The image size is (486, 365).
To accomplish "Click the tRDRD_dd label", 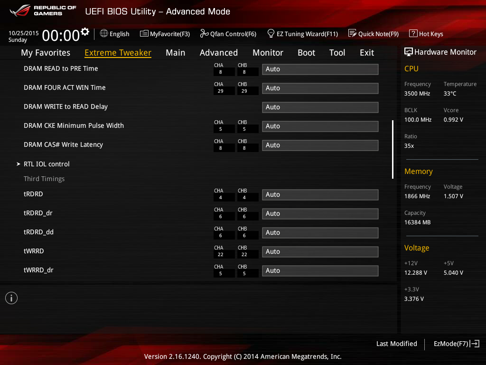I will tap(38, 232).
